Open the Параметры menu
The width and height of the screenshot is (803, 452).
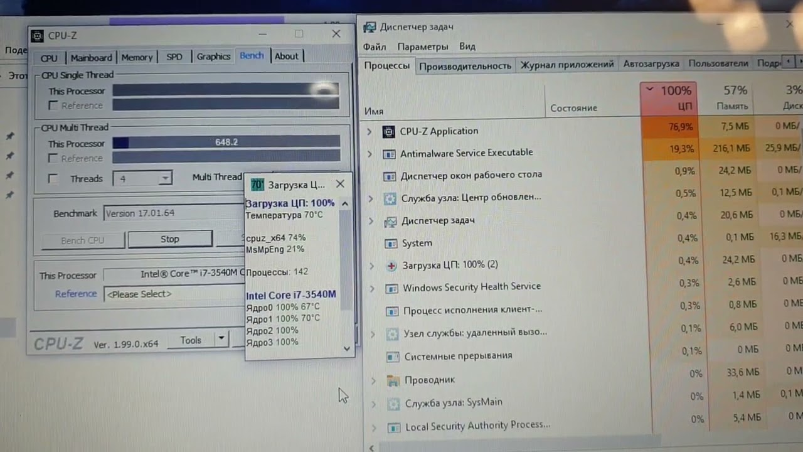423,46
